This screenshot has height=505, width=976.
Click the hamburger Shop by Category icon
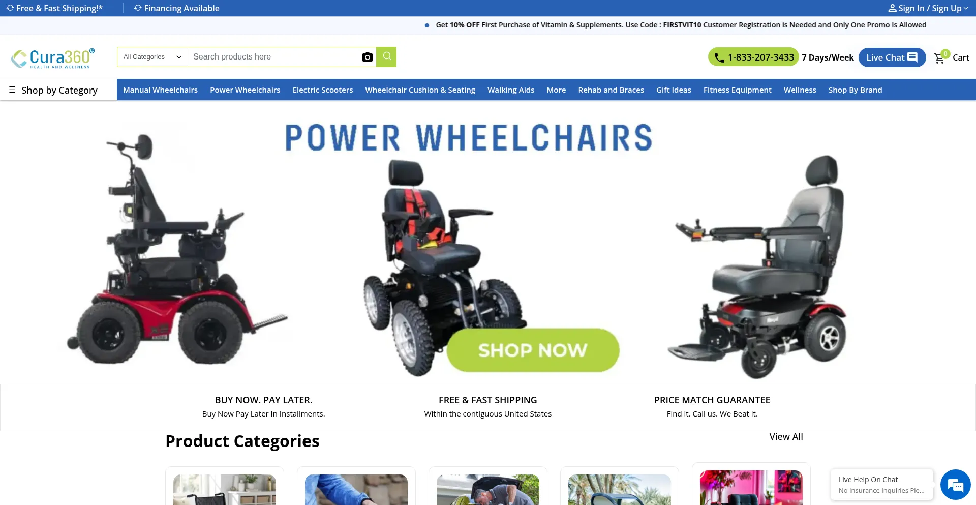point(12,90)
